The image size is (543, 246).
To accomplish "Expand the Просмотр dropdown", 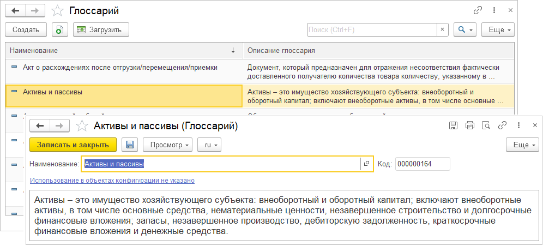I will 167,145.
